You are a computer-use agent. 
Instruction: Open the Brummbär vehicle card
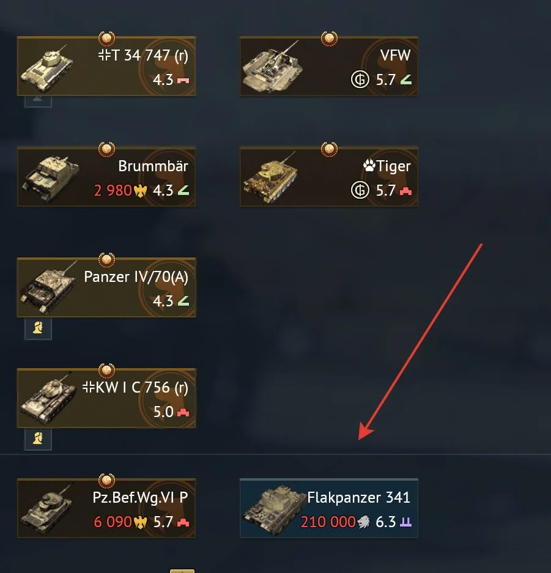point(106,177)
